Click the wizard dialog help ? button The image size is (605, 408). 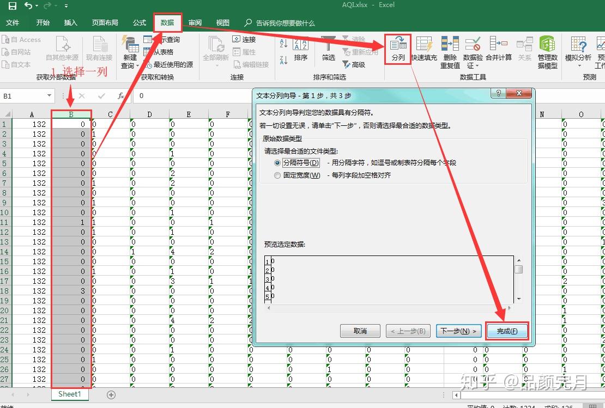point(498,93)
